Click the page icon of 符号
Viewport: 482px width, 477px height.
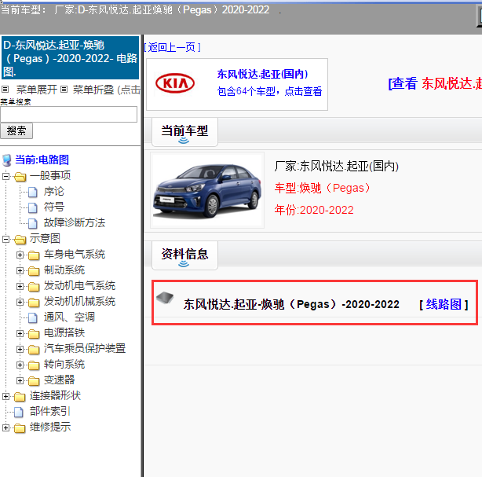point(33,207)
